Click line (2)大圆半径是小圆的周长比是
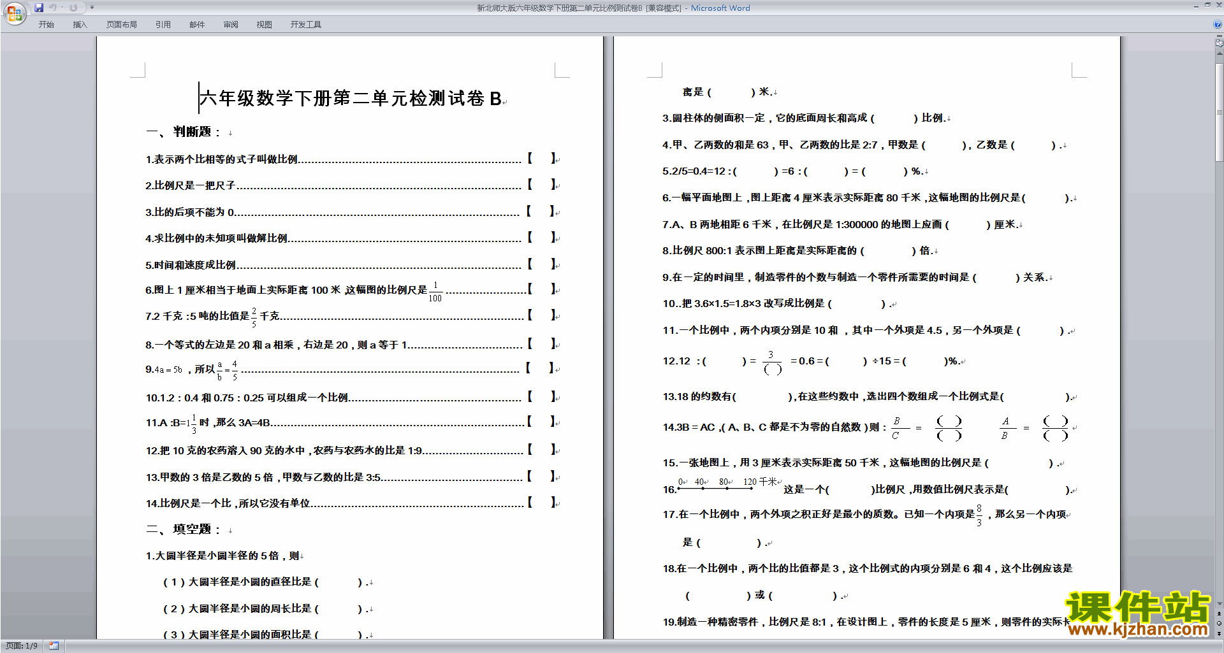Image resolution: width=1224 pixels, height=653 pixels. tap(267, 608)
